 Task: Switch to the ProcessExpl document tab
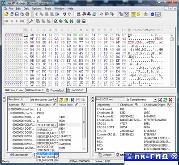[56, 90]
